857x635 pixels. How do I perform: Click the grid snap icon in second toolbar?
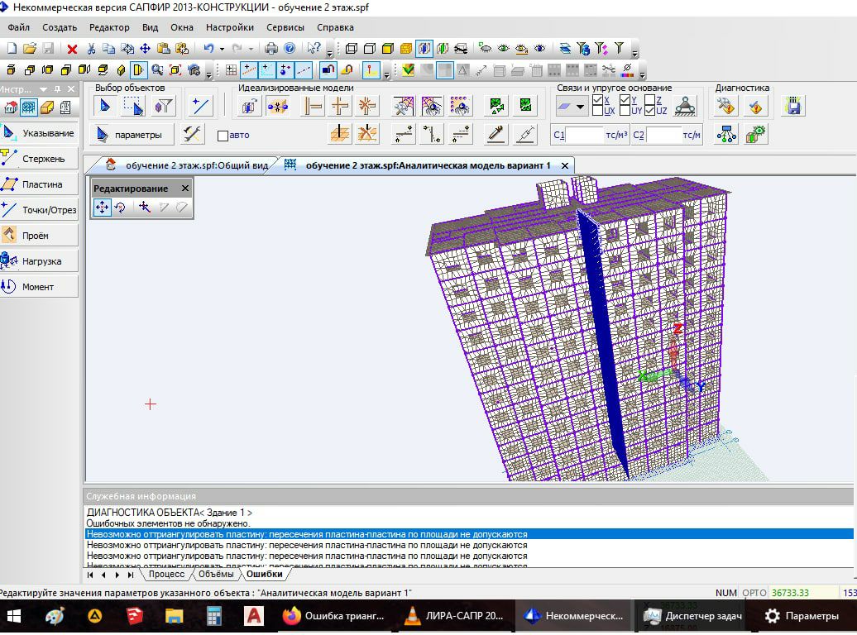(231, 70)
